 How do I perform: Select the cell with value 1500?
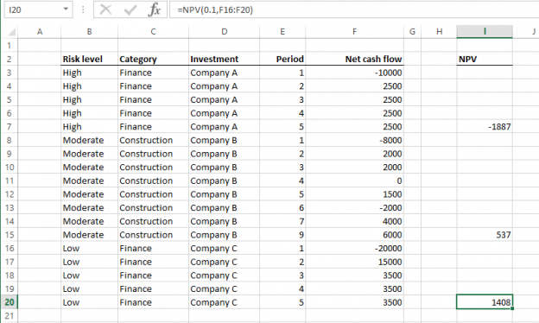[x=354, y=194]
